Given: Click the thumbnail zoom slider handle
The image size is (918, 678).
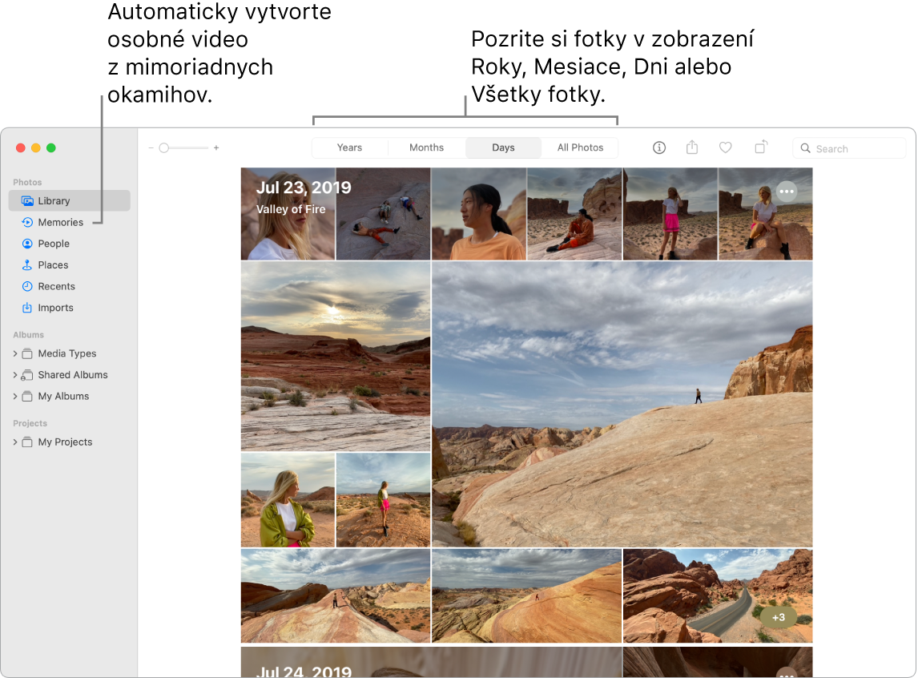Looking at the screenshot, I should tap(164, 148).
